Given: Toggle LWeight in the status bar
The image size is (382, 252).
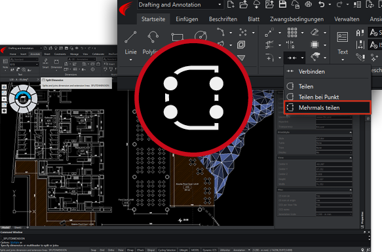Looking at the screenshot, I should (183, 250).
